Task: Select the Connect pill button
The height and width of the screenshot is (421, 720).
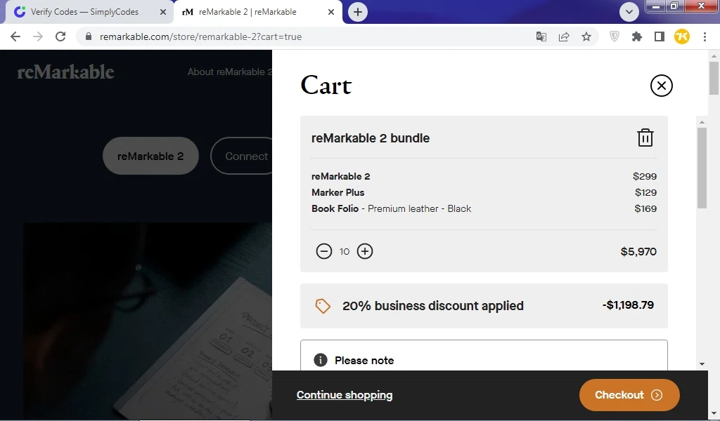Action: pyautogui.click(x=242, y=156)
